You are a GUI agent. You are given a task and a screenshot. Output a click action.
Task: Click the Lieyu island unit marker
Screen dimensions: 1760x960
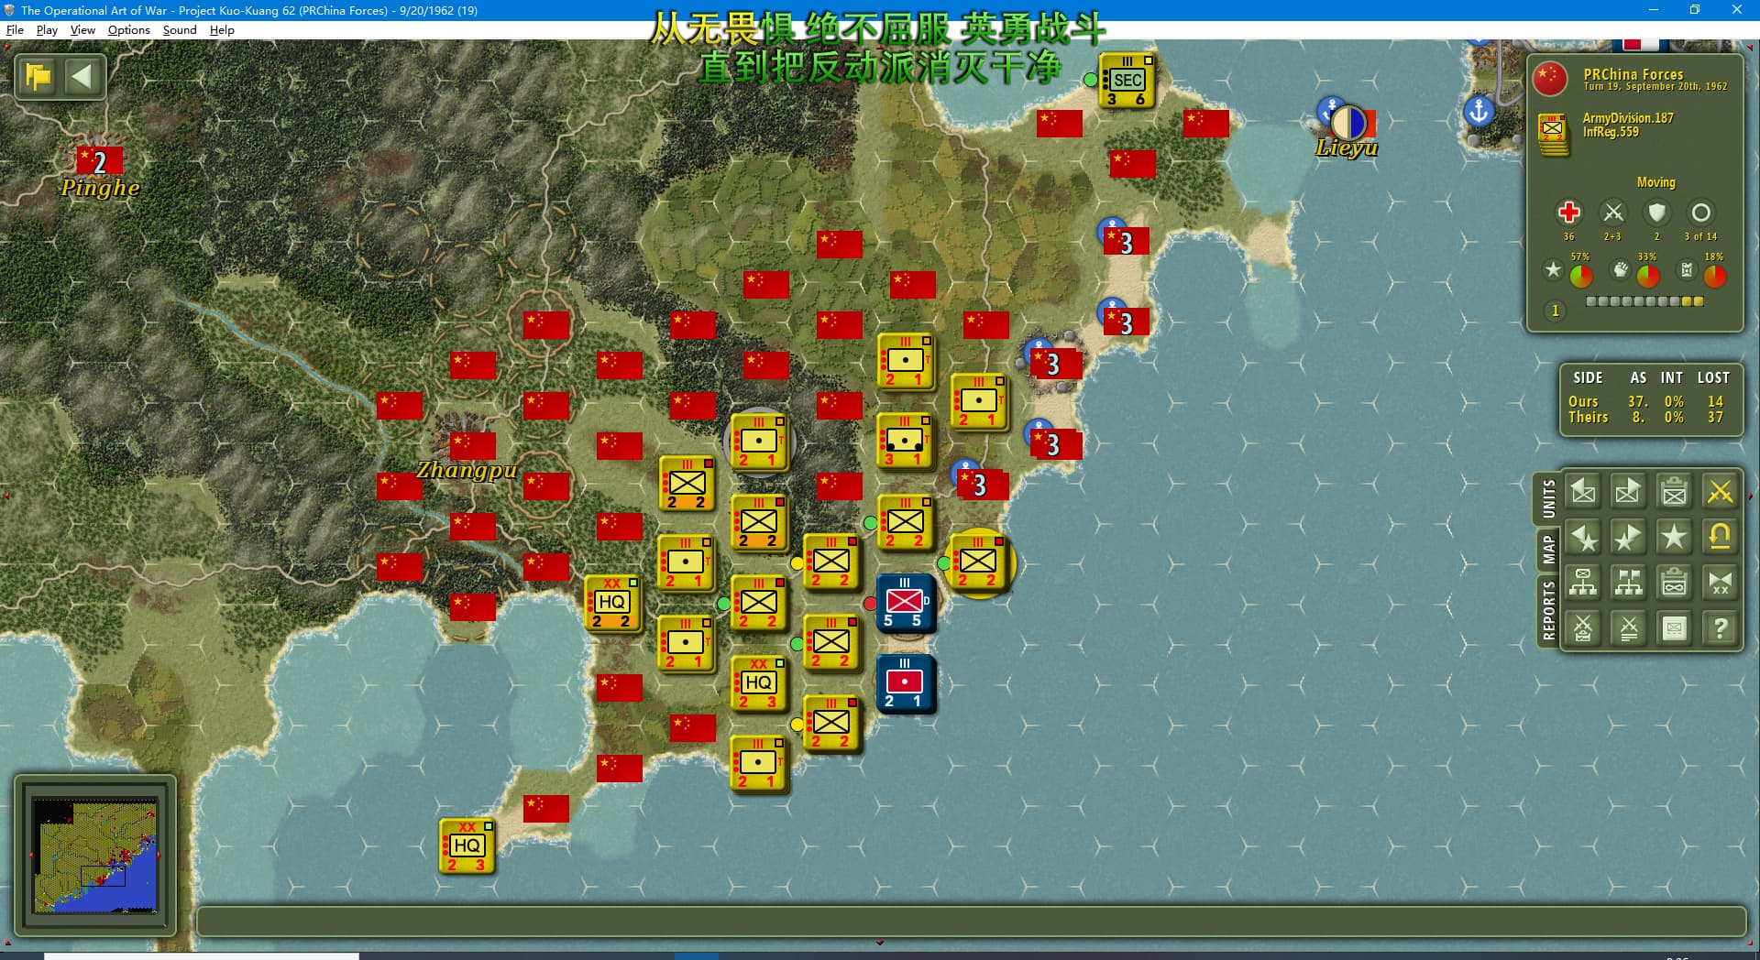[1347, 122]
